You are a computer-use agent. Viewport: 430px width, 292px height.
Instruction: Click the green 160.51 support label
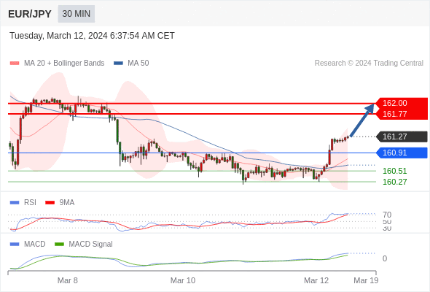coord(394,171)
